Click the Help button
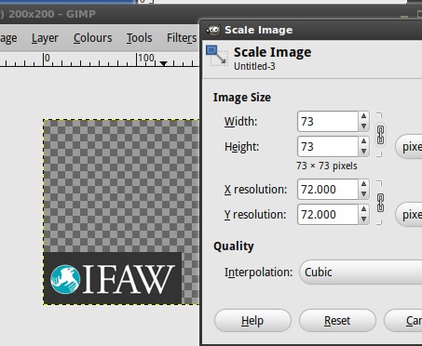The width and height of the screenshot is (422, 346). click(252, 321)
